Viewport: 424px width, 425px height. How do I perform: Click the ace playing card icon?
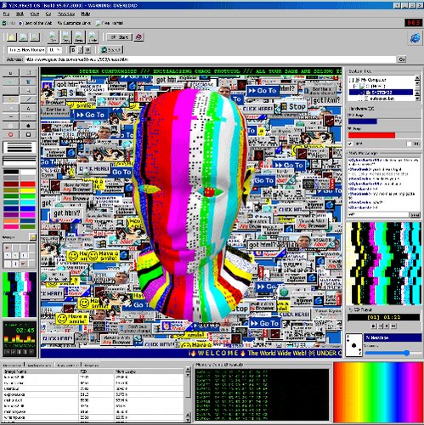pyautogui.click(x=354, y=345)
